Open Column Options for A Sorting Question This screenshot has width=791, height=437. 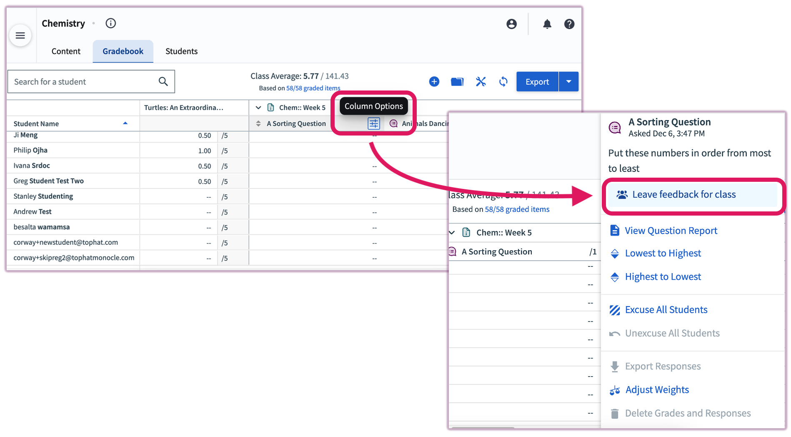(374, 123)
